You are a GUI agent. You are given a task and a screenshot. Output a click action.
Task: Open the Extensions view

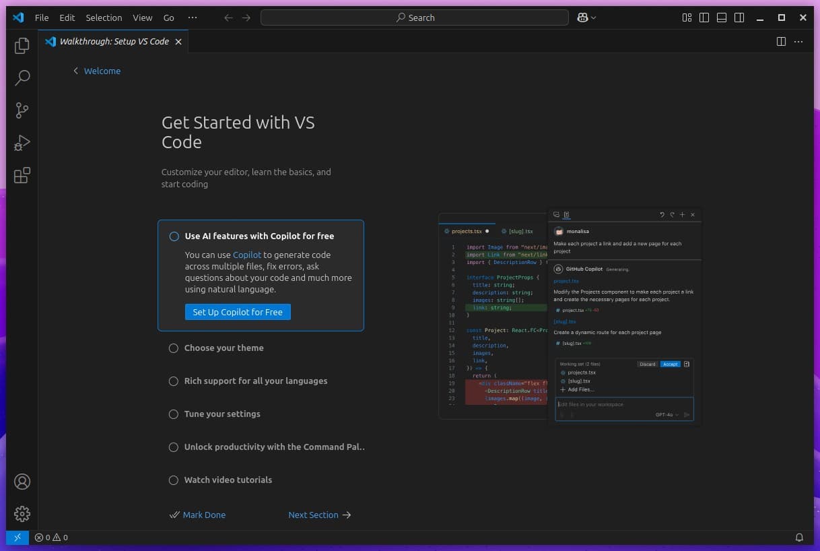pyautogui.click(x=22, y=176)
